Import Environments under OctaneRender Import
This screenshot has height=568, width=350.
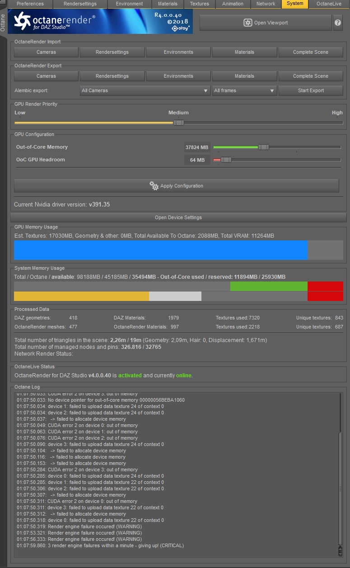tap(178, 52)
